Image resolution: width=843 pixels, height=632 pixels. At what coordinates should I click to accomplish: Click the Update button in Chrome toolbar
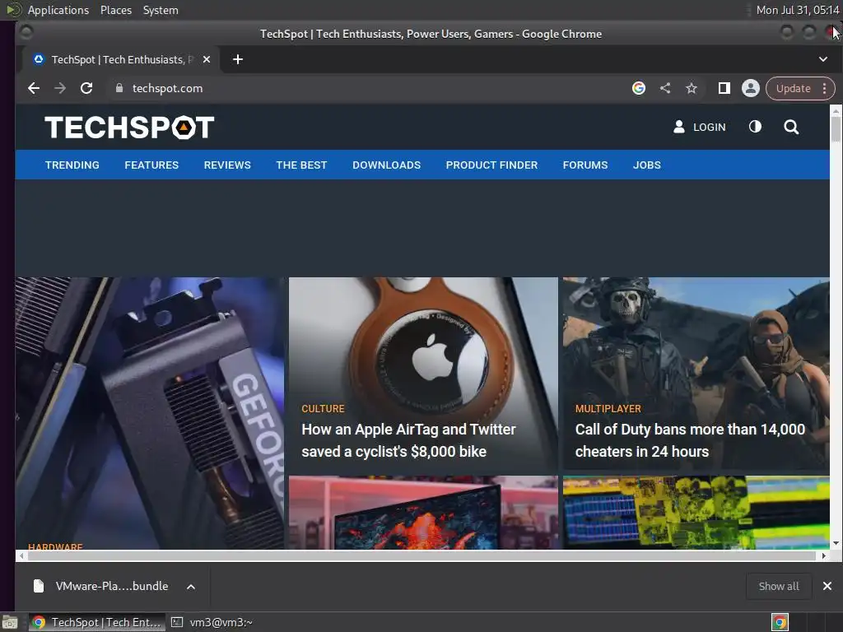click(x=793, y=89)
